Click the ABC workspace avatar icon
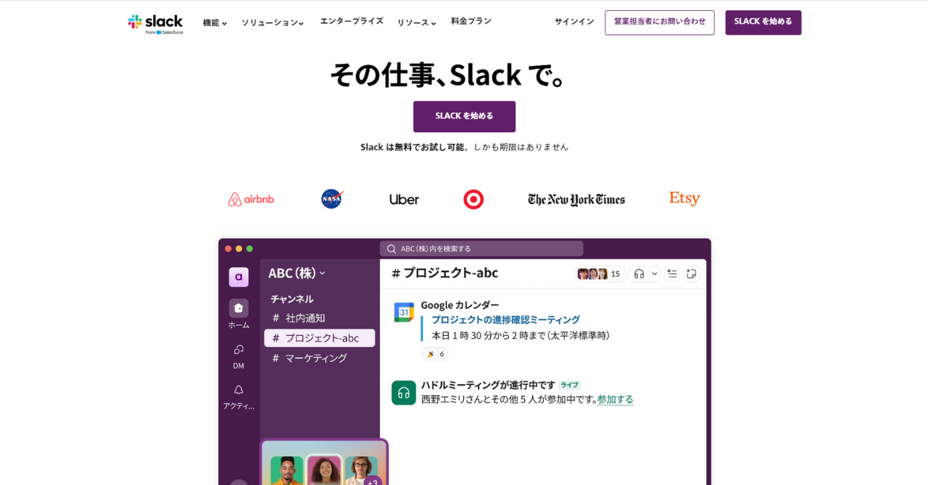Viewport: 928px width, 485px height. tap(239, 277)
